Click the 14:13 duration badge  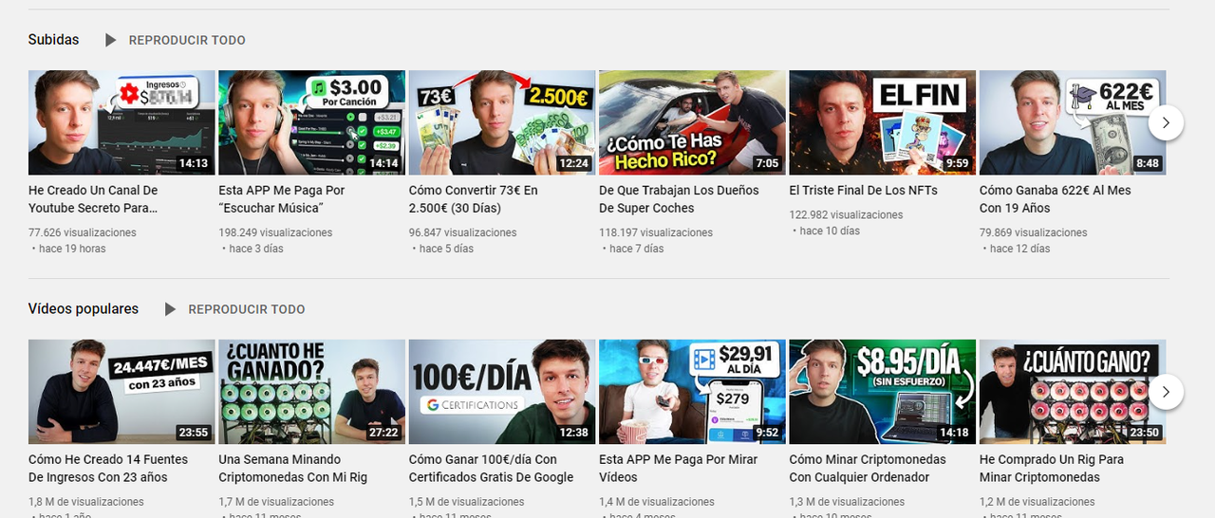(194, 163)
